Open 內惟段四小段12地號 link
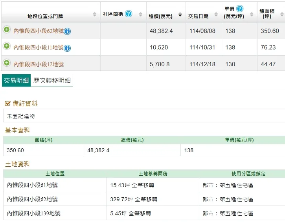Image resolution: width=285 pixels, height=222 pixels. point(39,64)
